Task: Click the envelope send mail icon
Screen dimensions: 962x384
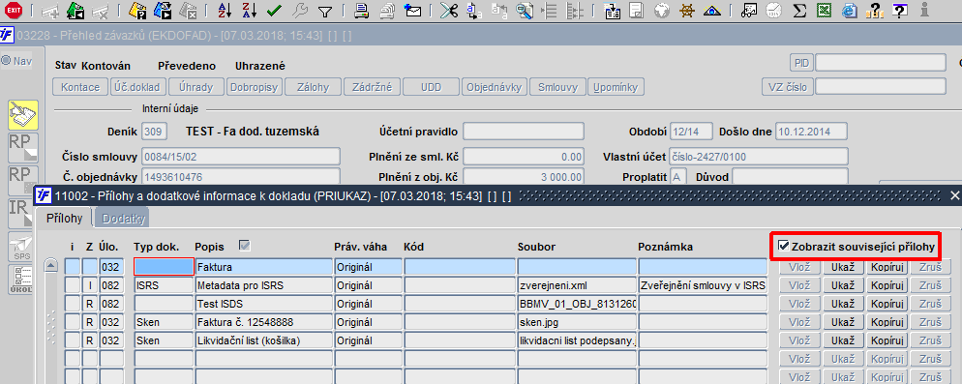Action: (414, 11)
